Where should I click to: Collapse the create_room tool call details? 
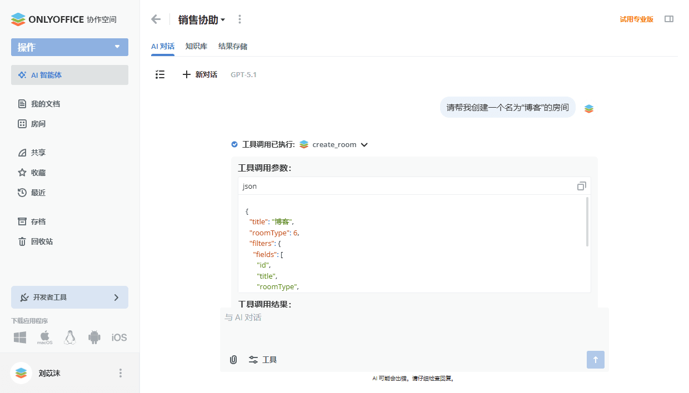click(365, 145)
